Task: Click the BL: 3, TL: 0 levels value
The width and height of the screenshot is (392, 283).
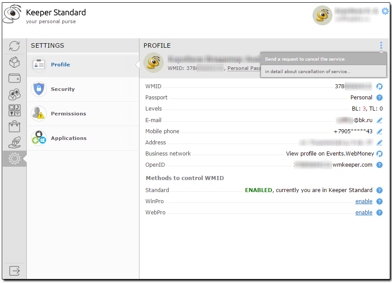Action: [x=367, y=109]
